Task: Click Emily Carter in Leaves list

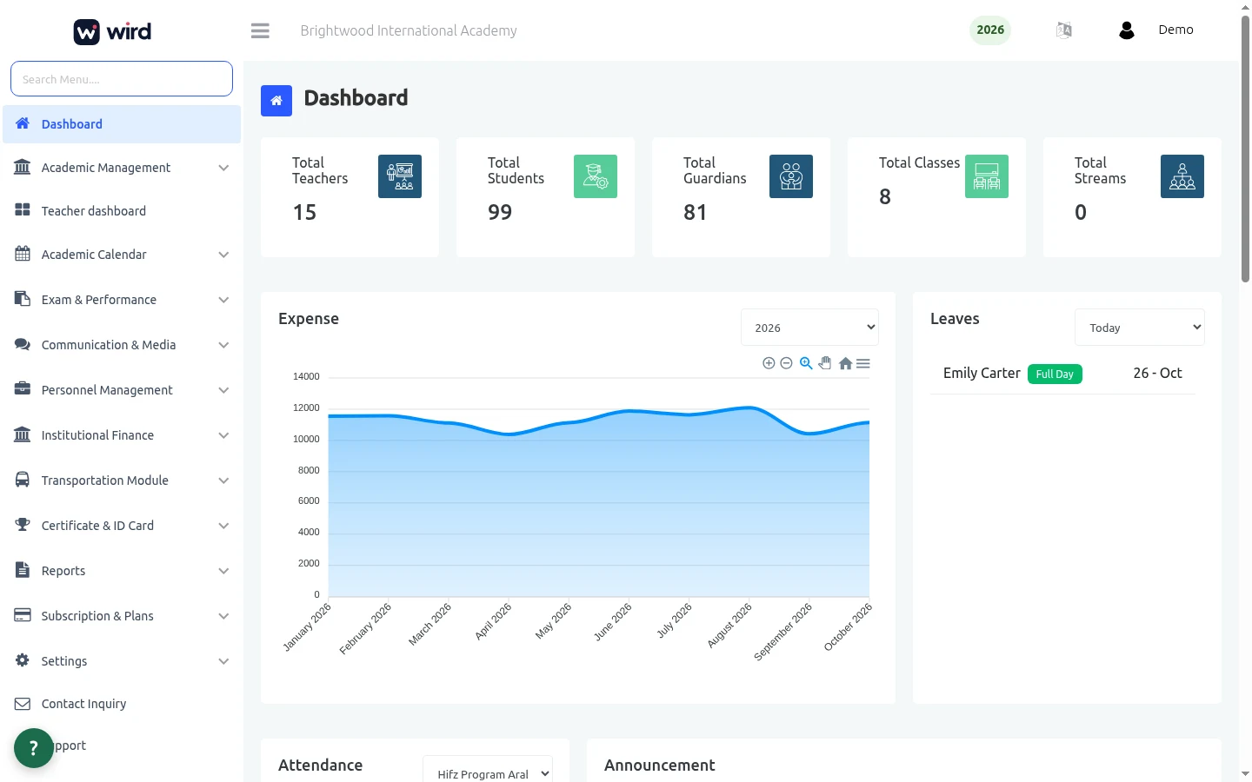Action: [982, 374]
